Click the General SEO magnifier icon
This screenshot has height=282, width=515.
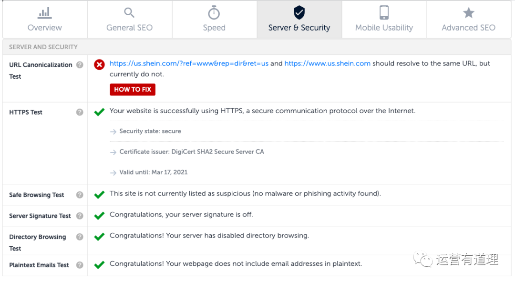pos(129,13)
